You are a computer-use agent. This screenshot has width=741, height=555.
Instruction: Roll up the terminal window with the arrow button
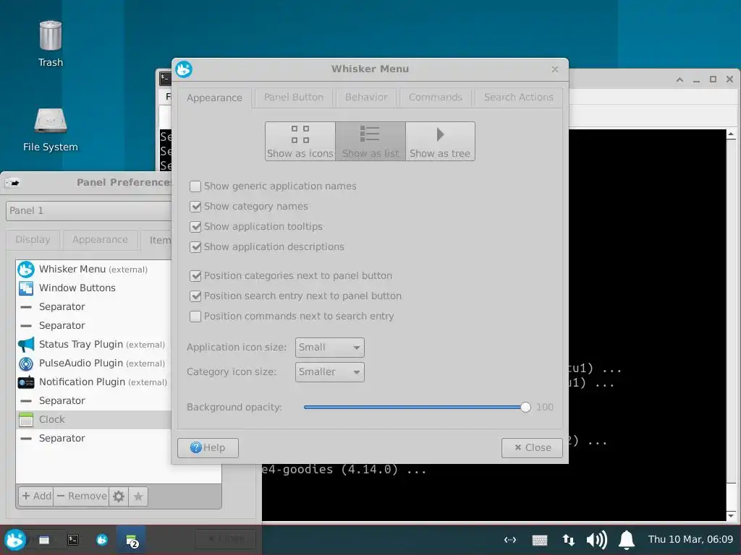coord(679,79)
